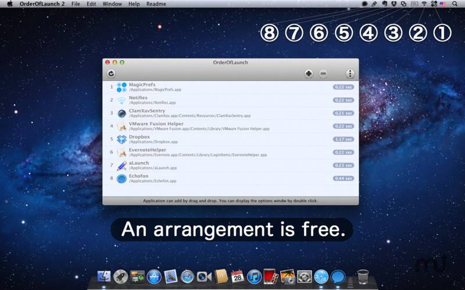465x290 pixels.
Task: Click the Evernote elephant icon in menu bar
Action: [384, 4]
